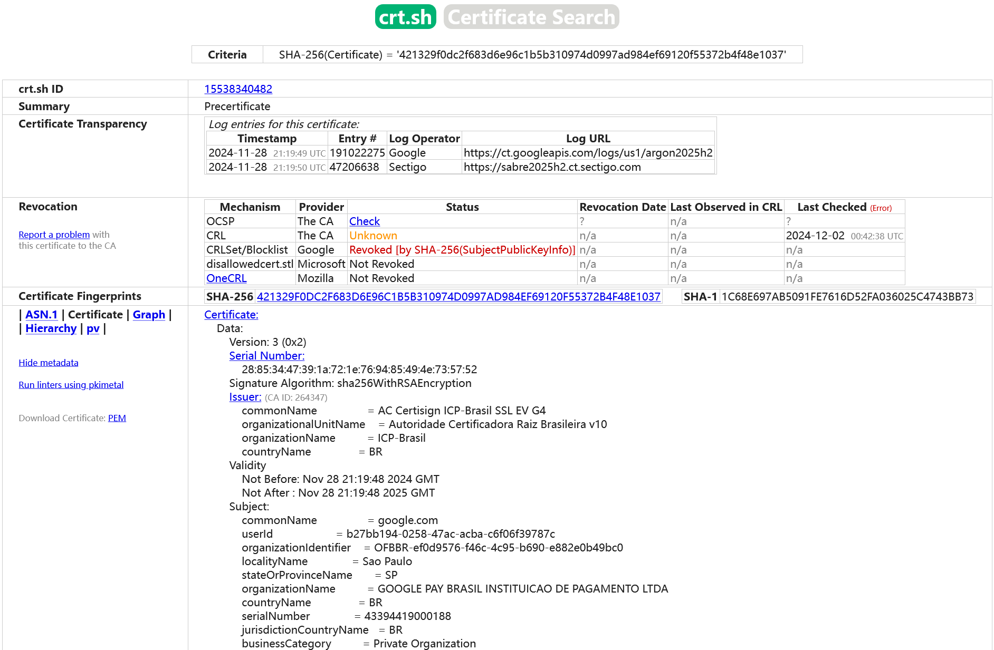Click Autoridade Certificadora Raiz Brasileira v10 text

pos(498,424)
